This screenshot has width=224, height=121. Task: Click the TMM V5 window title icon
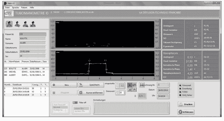click(5, 3)
